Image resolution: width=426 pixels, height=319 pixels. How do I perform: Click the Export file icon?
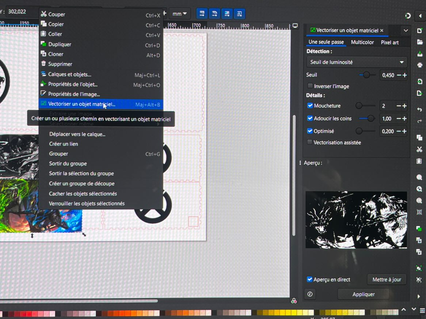coord(419,93)
